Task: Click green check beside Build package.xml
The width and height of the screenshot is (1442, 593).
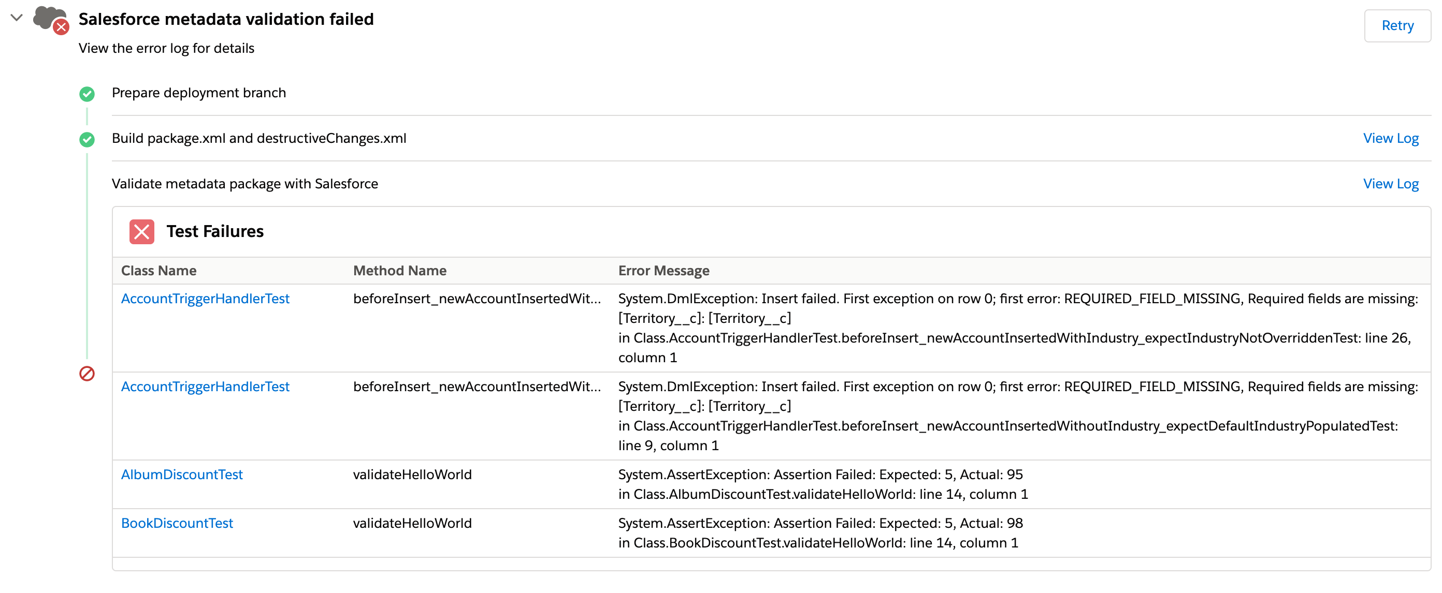Action: click(87, 139)
